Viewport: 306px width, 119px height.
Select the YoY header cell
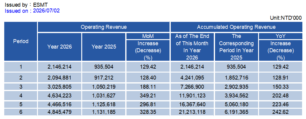tap(281, 36)
